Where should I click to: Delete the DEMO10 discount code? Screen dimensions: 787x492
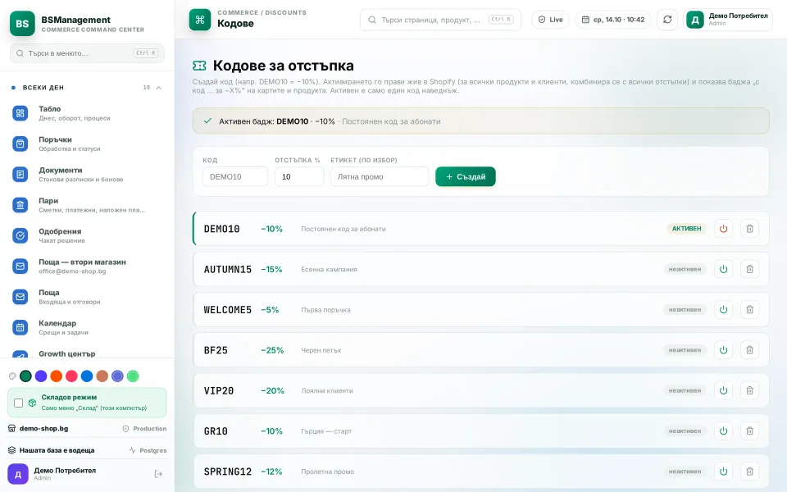[x=749, y=229]
